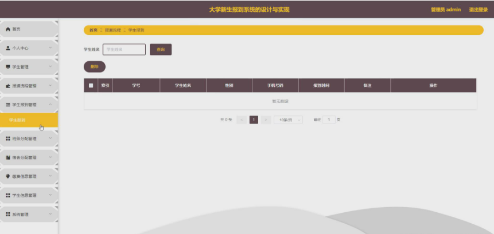Focus the 学生姓名 search input field

[x=124, y=49]
